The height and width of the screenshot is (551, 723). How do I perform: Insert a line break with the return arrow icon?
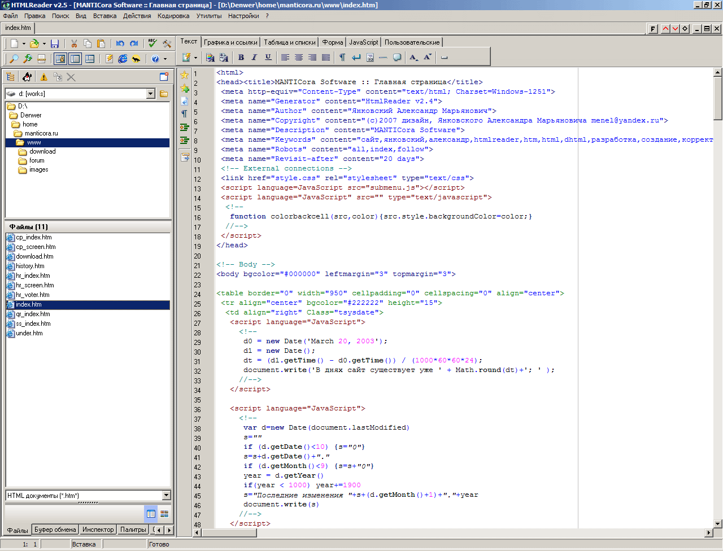click(x=356, y=57)
